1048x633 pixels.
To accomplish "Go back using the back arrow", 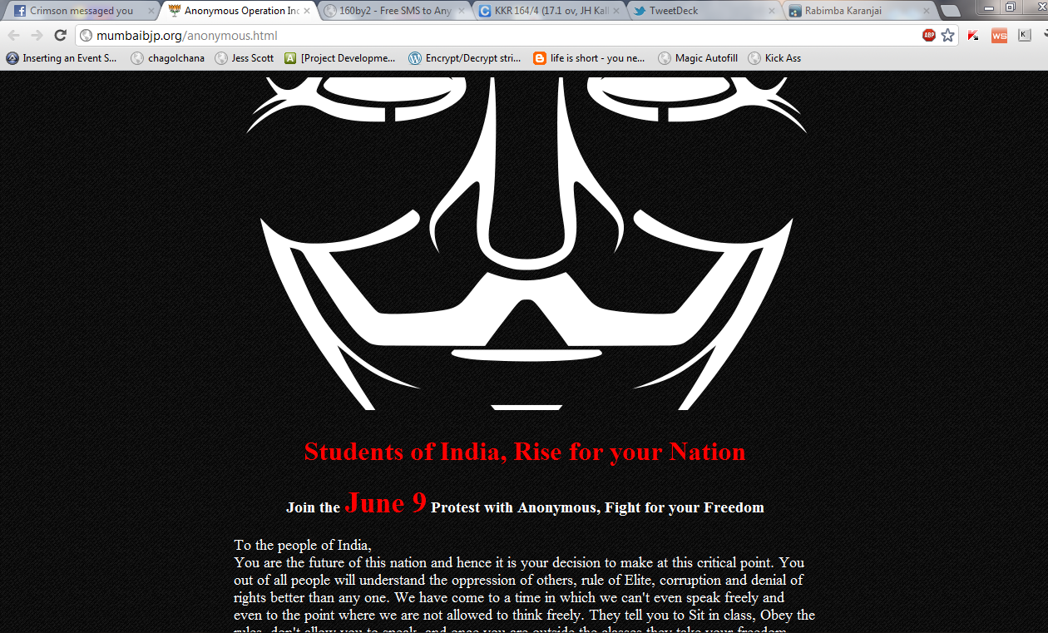I will click(x=13, y=35).
